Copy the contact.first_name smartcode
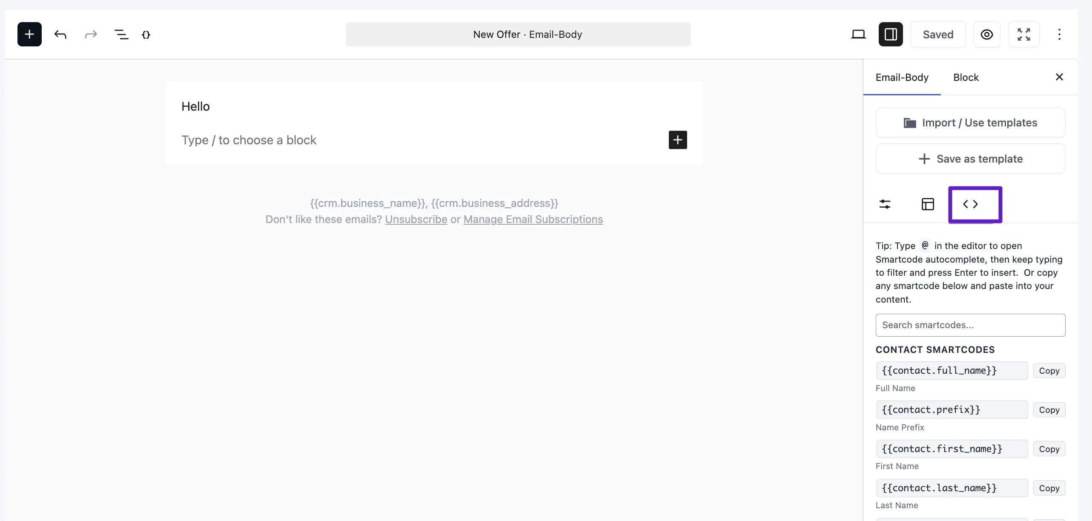The width and height of the screenshot is (1092, 521). (x=1049, y=449)
